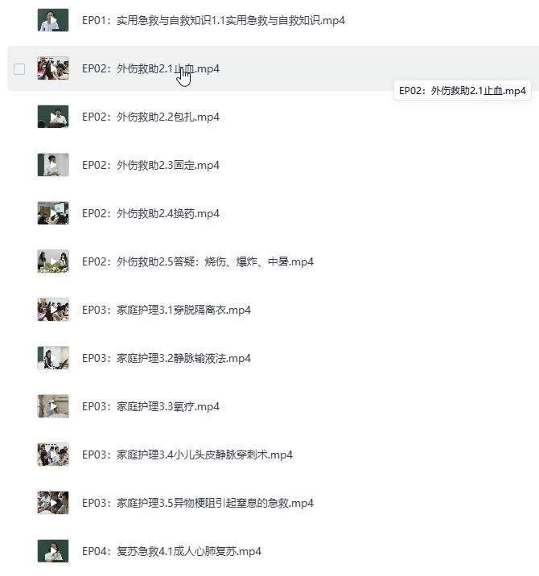539x576 pixels.
Task: Open 外伤救助2.5答疑：烧伤、爆炸、中暑.mp4
Action: pyautogui.click(x=198, y=261)
